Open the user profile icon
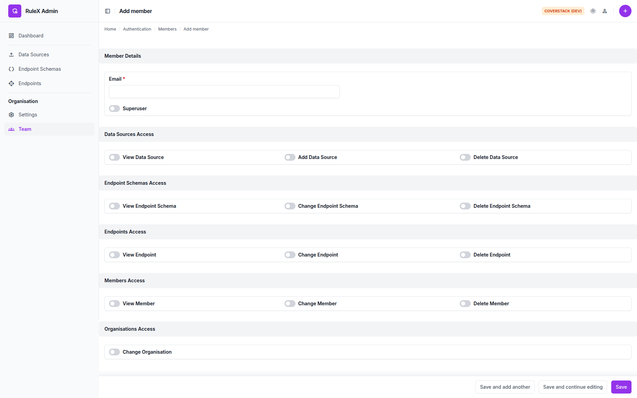This screenshot has width=637, height=398. (605, 11)
